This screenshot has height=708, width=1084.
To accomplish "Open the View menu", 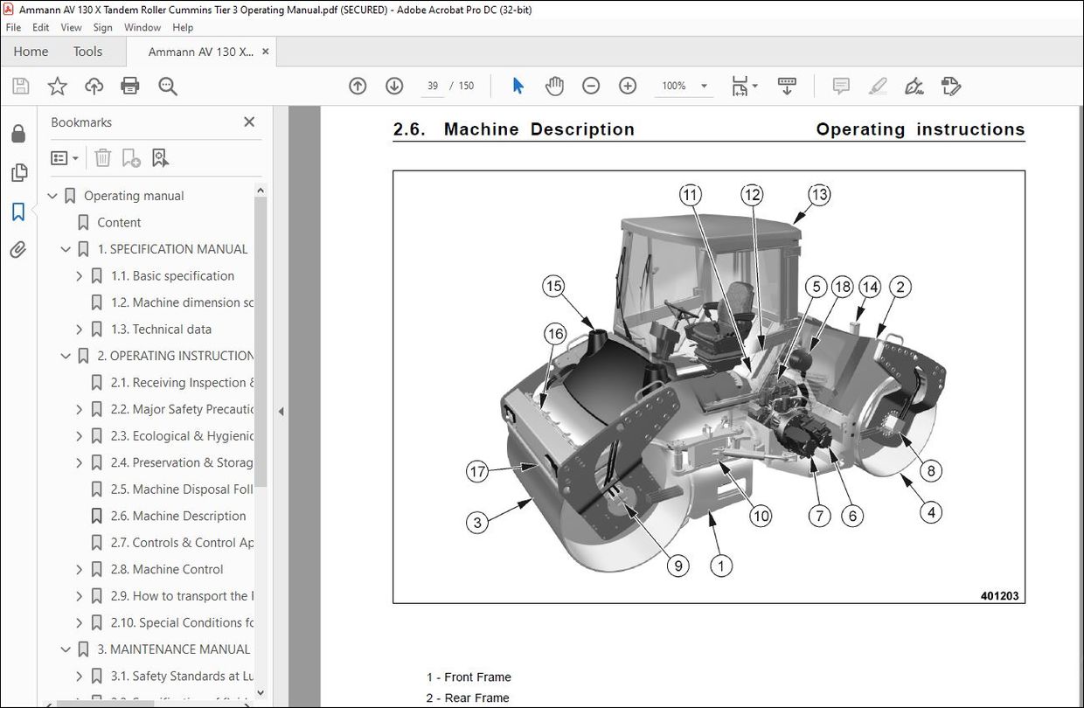I will click(71, 27).
